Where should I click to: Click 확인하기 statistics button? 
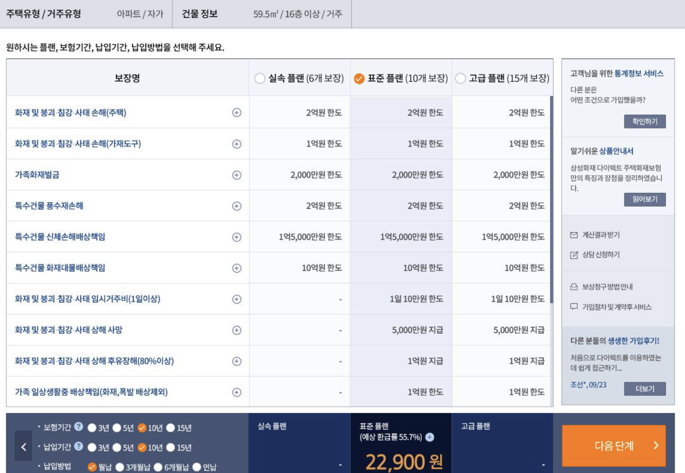tap(644, 121)
